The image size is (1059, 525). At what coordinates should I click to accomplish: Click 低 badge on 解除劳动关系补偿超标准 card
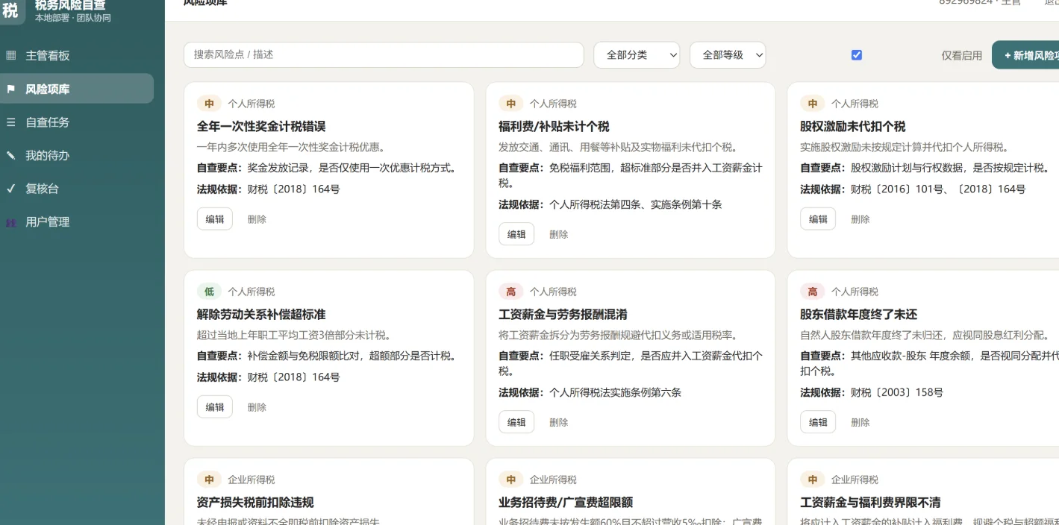[210, 292]
